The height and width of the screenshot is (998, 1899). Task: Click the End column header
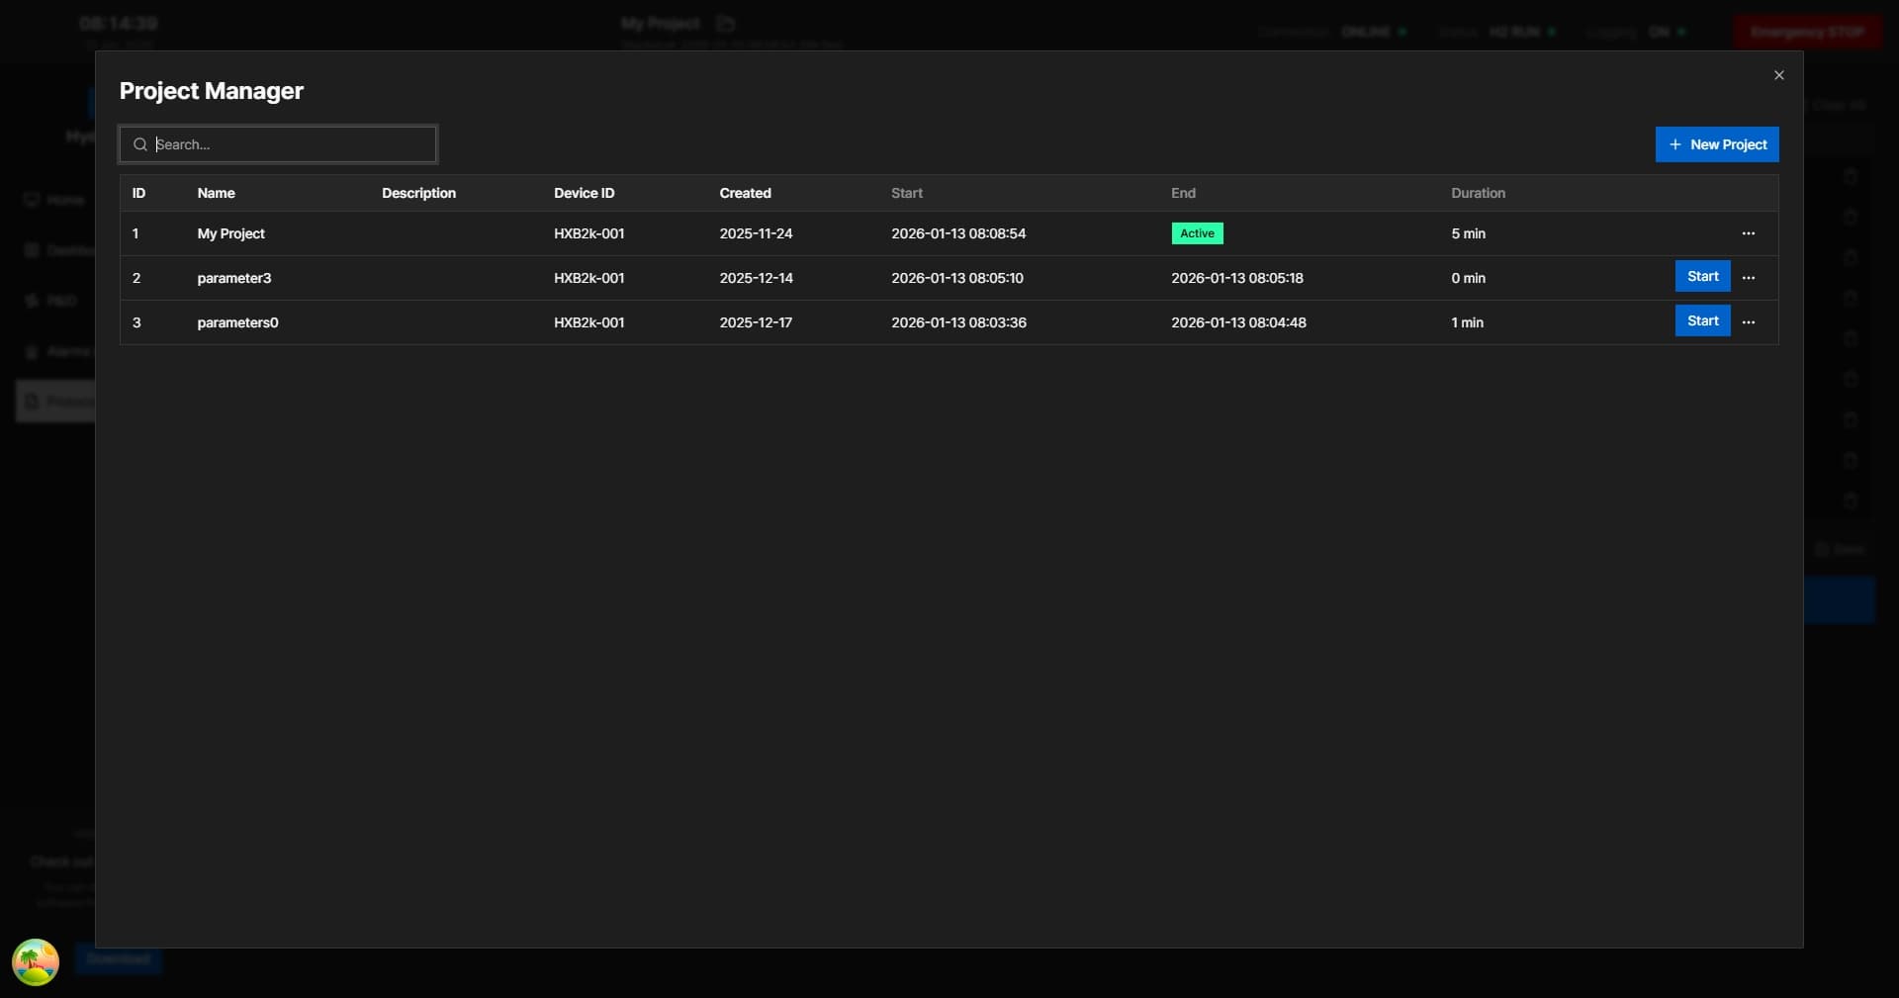(1183, 193)
